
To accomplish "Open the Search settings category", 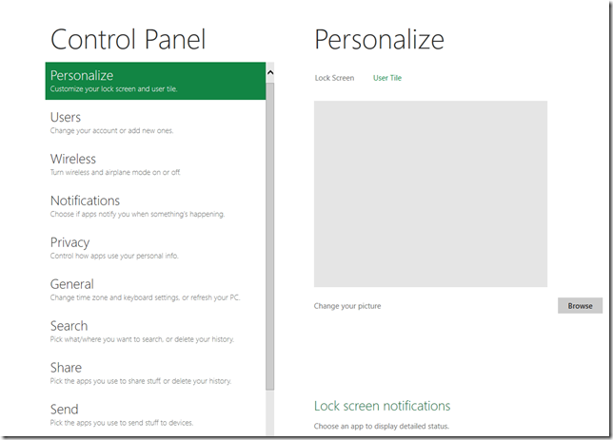I will 155,332.
